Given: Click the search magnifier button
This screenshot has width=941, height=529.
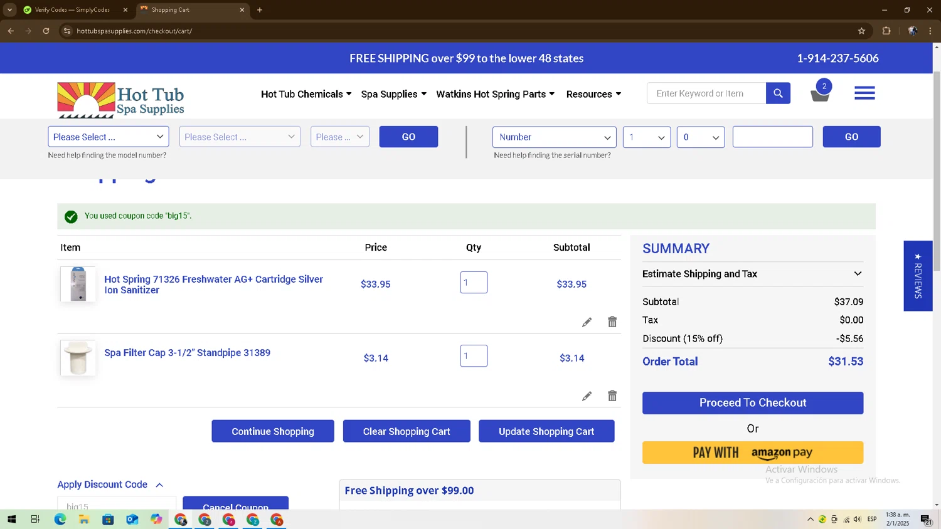Looking at the screenshot, I should coord(778,93).
